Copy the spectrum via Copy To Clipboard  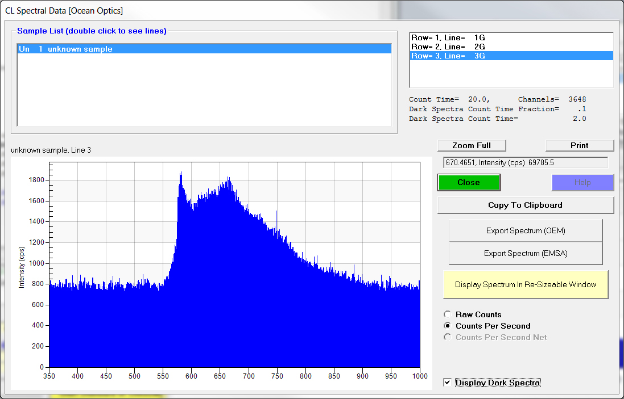(x=525, y=205)
